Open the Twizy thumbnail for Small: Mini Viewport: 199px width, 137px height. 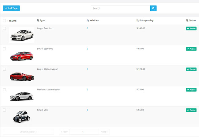[22, 117]
